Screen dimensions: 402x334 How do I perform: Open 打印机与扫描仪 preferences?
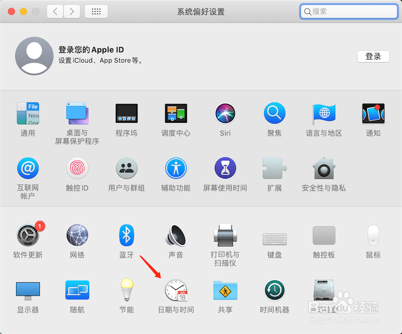point(225,235)
